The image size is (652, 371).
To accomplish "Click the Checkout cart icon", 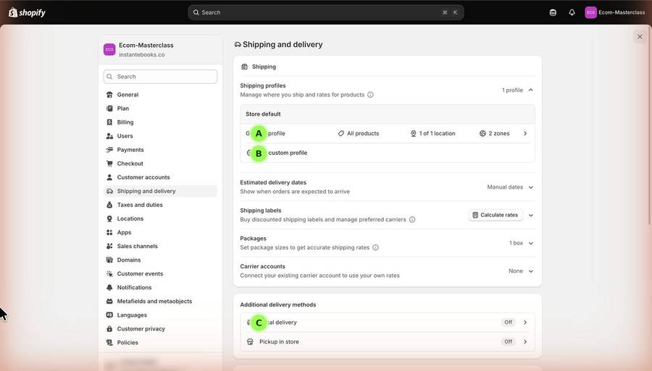I will [x=109, y=163].
